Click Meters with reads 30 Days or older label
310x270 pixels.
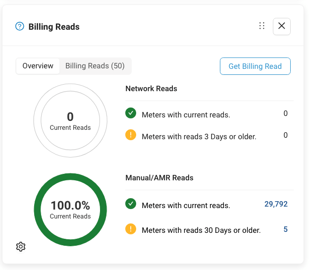(201, 230)
